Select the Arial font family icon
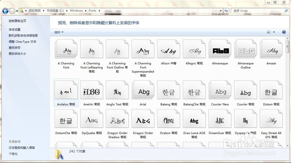The image size is (291, 163). pyautogui.click(x=143, y=90)
